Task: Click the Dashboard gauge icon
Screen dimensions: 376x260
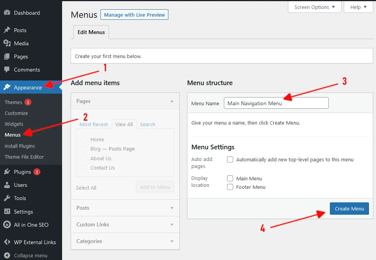Action: point(7,12)
